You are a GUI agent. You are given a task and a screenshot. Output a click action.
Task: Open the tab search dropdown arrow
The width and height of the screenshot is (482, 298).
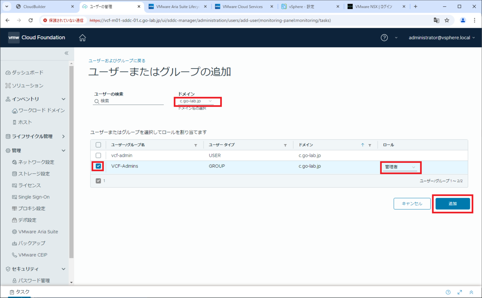pos(6,6)
